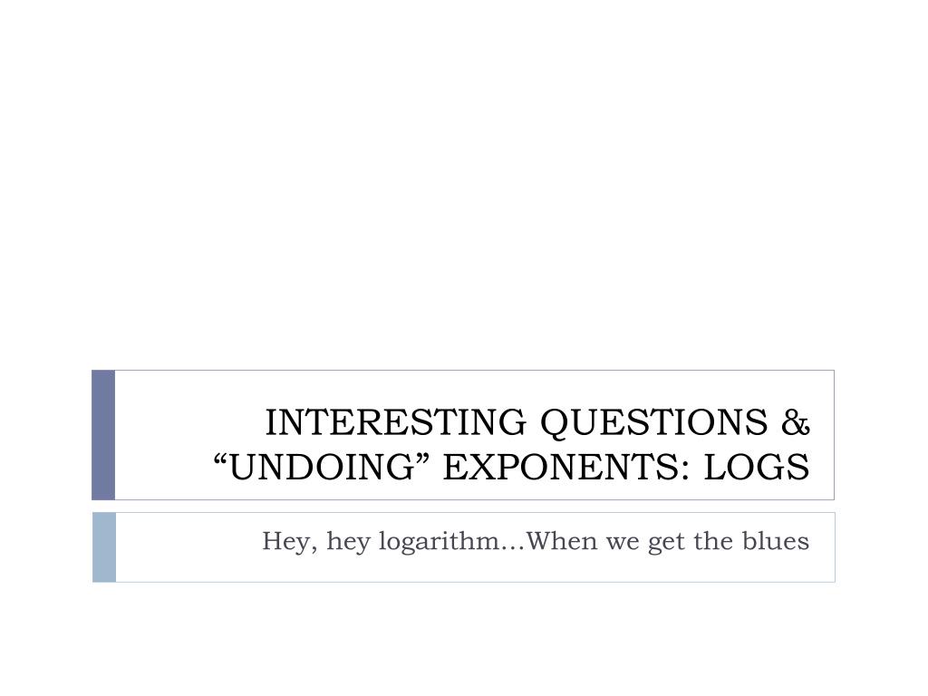The width and height of the screenshot is (928, 696).
Task: Select the quoted word UNDOING
Action: pos(321,467)
